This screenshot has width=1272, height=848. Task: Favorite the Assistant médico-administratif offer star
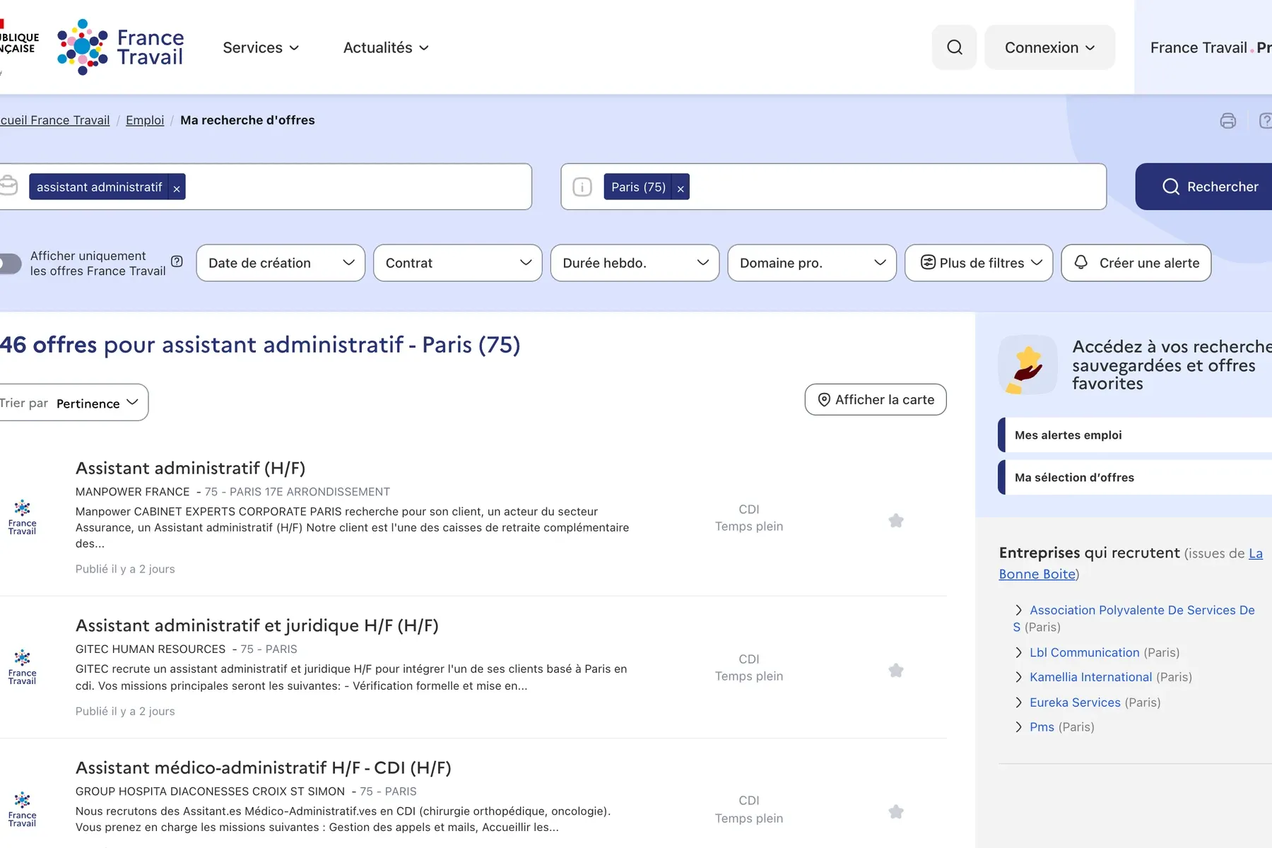click(x=896, y=812)
